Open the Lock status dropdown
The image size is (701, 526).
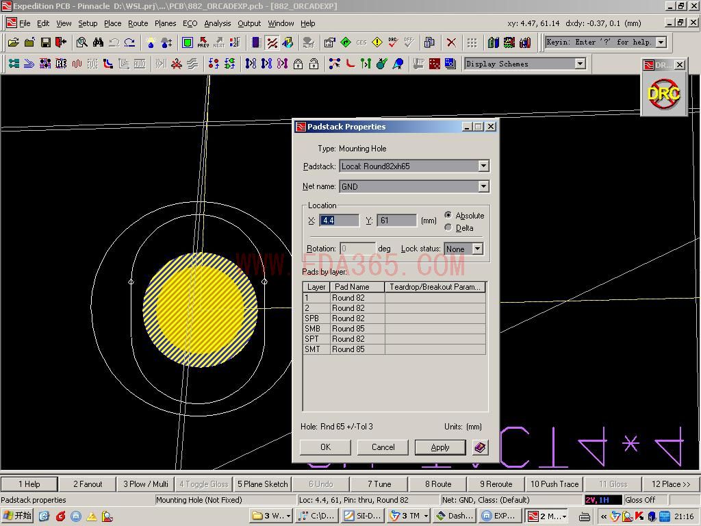(x=477, y=249)
